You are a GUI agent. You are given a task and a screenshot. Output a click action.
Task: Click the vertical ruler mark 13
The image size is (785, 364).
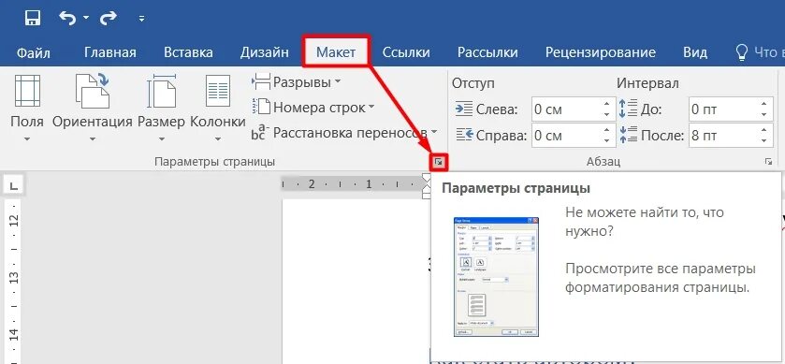pyautogui.click(x=14, y=276)
